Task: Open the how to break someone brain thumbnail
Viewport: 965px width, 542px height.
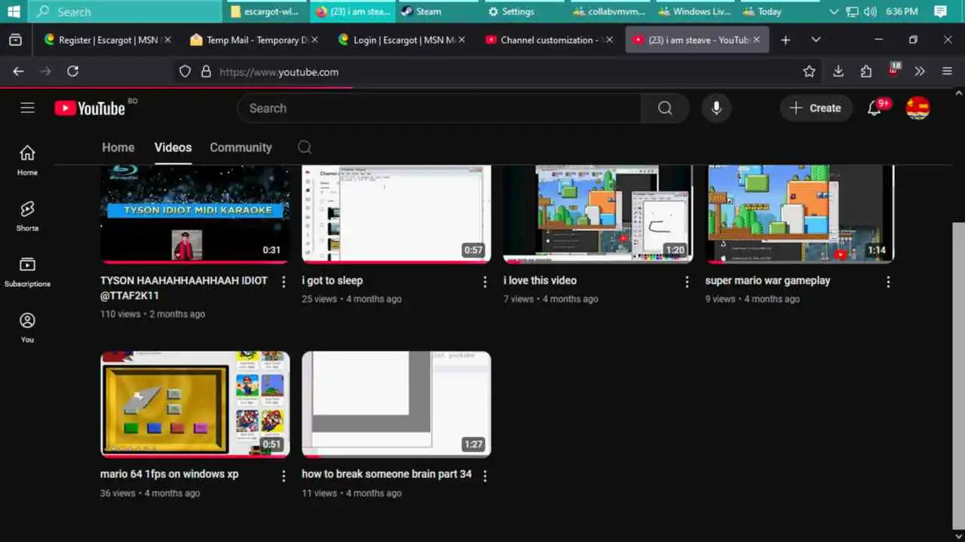Action: pyautogui.click(x=397, y=403)
